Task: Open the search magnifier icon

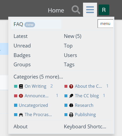Action: coord(76,10)
